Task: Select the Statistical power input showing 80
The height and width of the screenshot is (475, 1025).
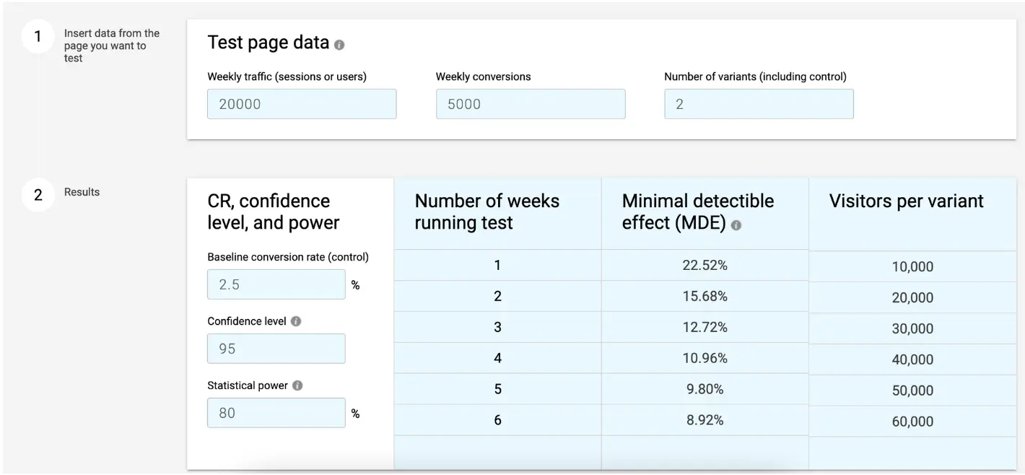Action: pos(276,413)
